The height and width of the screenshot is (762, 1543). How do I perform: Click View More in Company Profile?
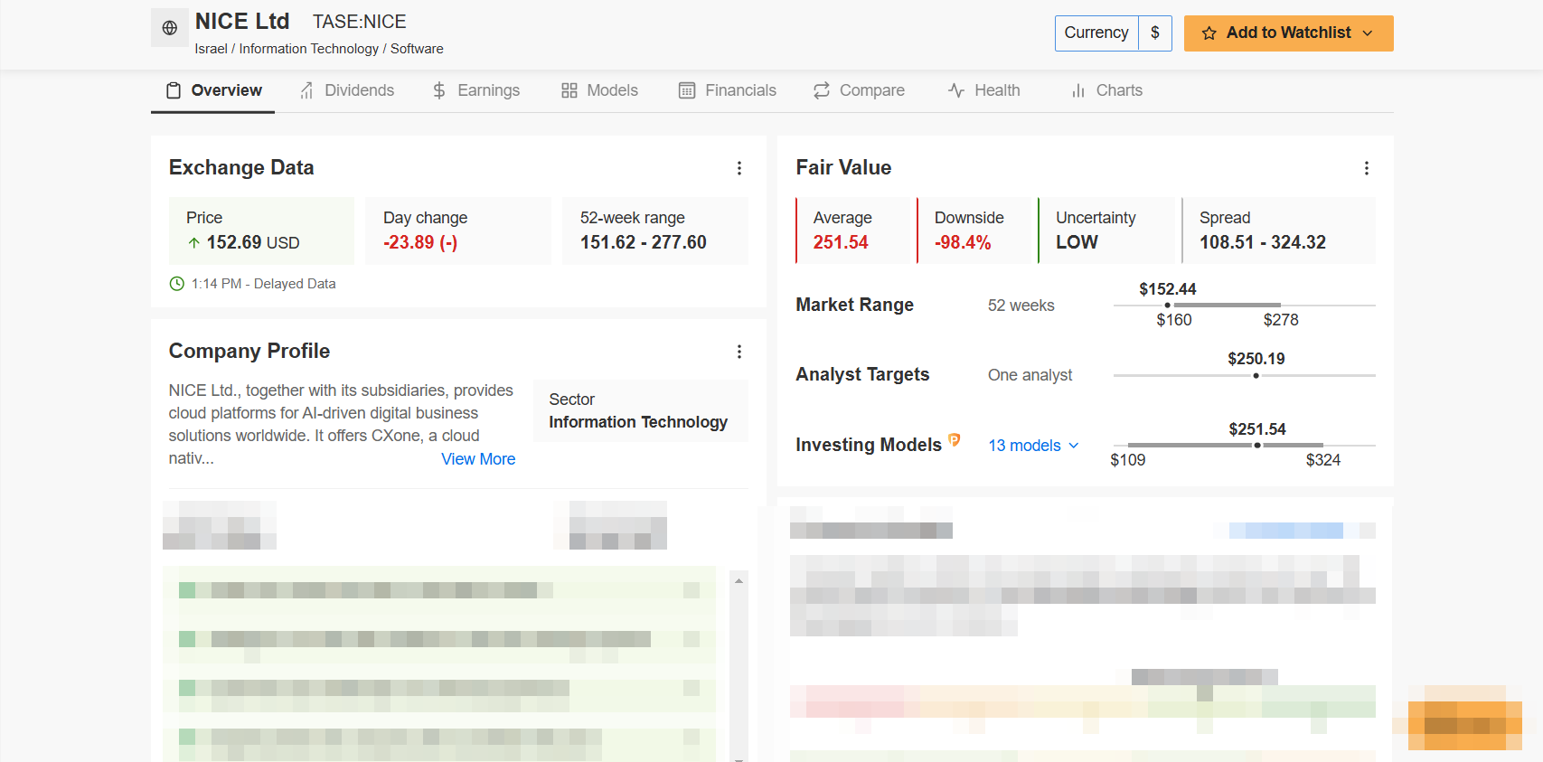(478, 459)
